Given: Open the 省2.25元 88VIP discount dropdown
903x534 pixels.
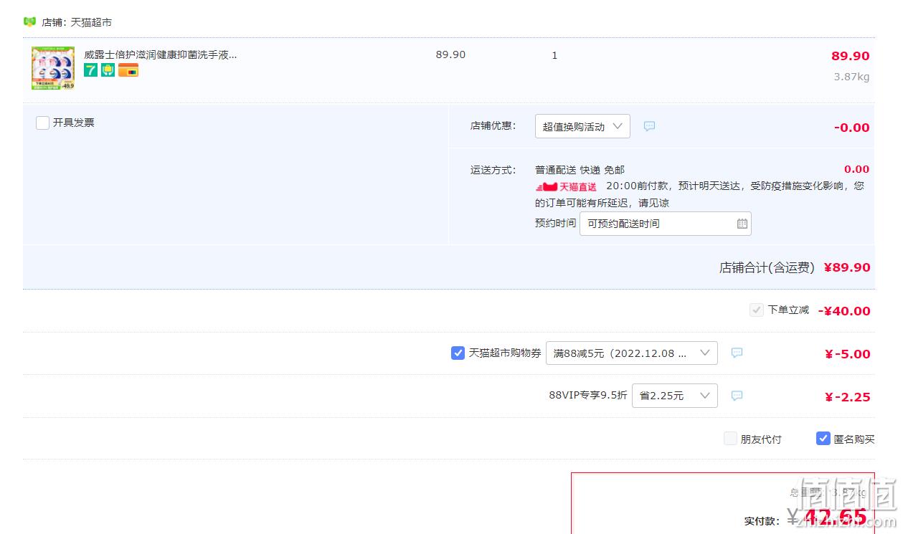Looking at the screenshot, I should click(674, 396).
